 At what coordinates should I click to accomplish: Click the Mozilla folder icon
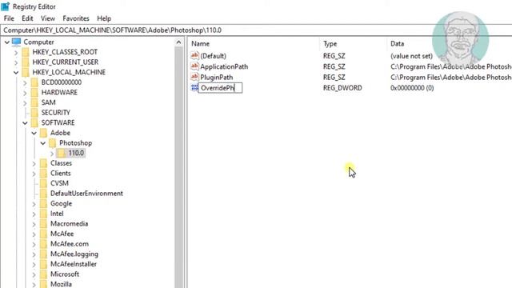click(x=43, y=285)
